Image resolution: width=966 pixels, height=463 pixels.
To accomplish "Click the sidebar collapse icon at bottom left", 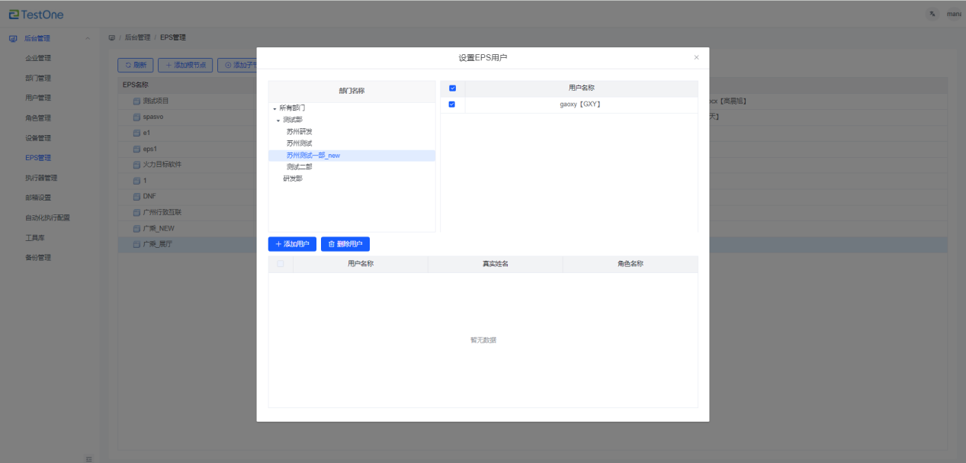I will point(88,458).
